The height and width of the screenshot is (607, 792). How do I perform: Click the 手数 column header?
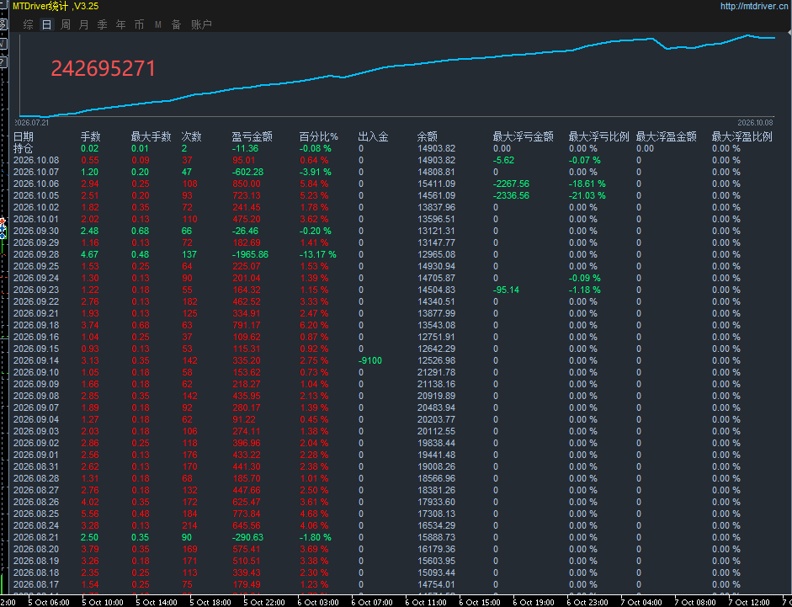(90, 136)
